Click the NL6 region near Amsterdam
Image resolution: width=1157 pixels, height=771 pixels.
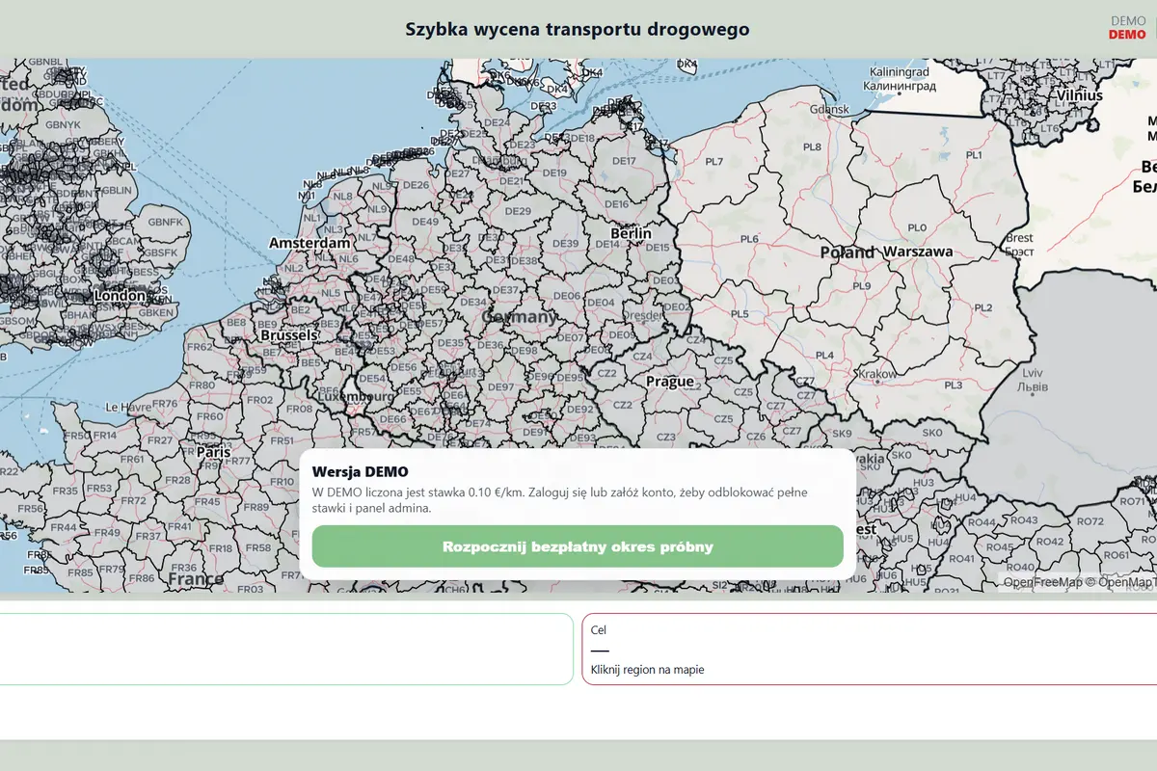[x=351, y=257]
